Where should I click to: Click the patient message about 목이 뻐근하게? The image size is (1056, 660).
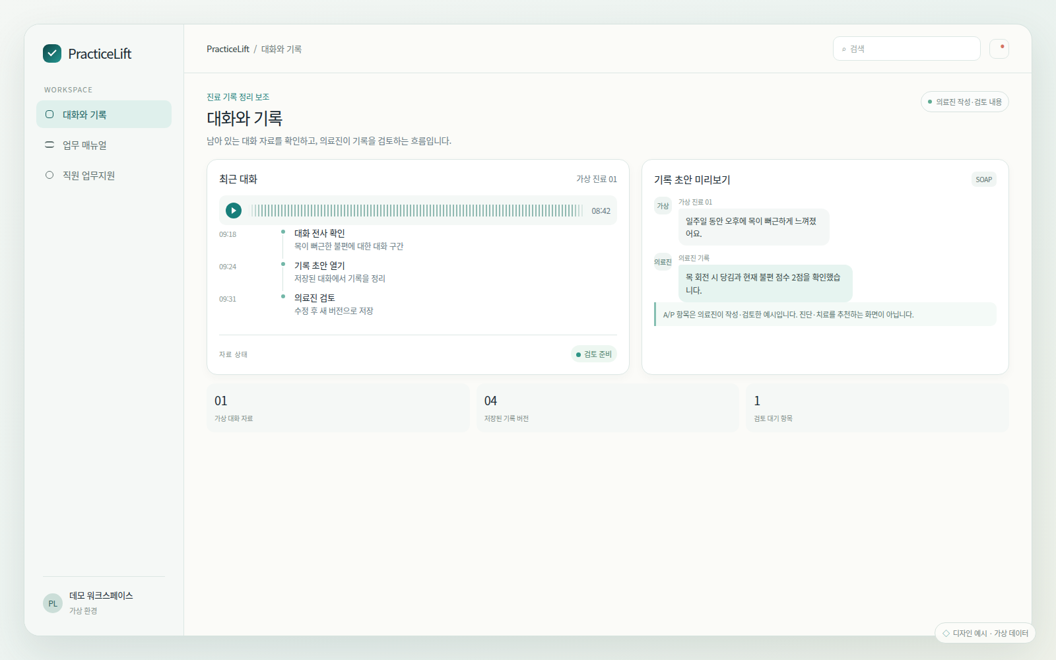pos(754,227)
